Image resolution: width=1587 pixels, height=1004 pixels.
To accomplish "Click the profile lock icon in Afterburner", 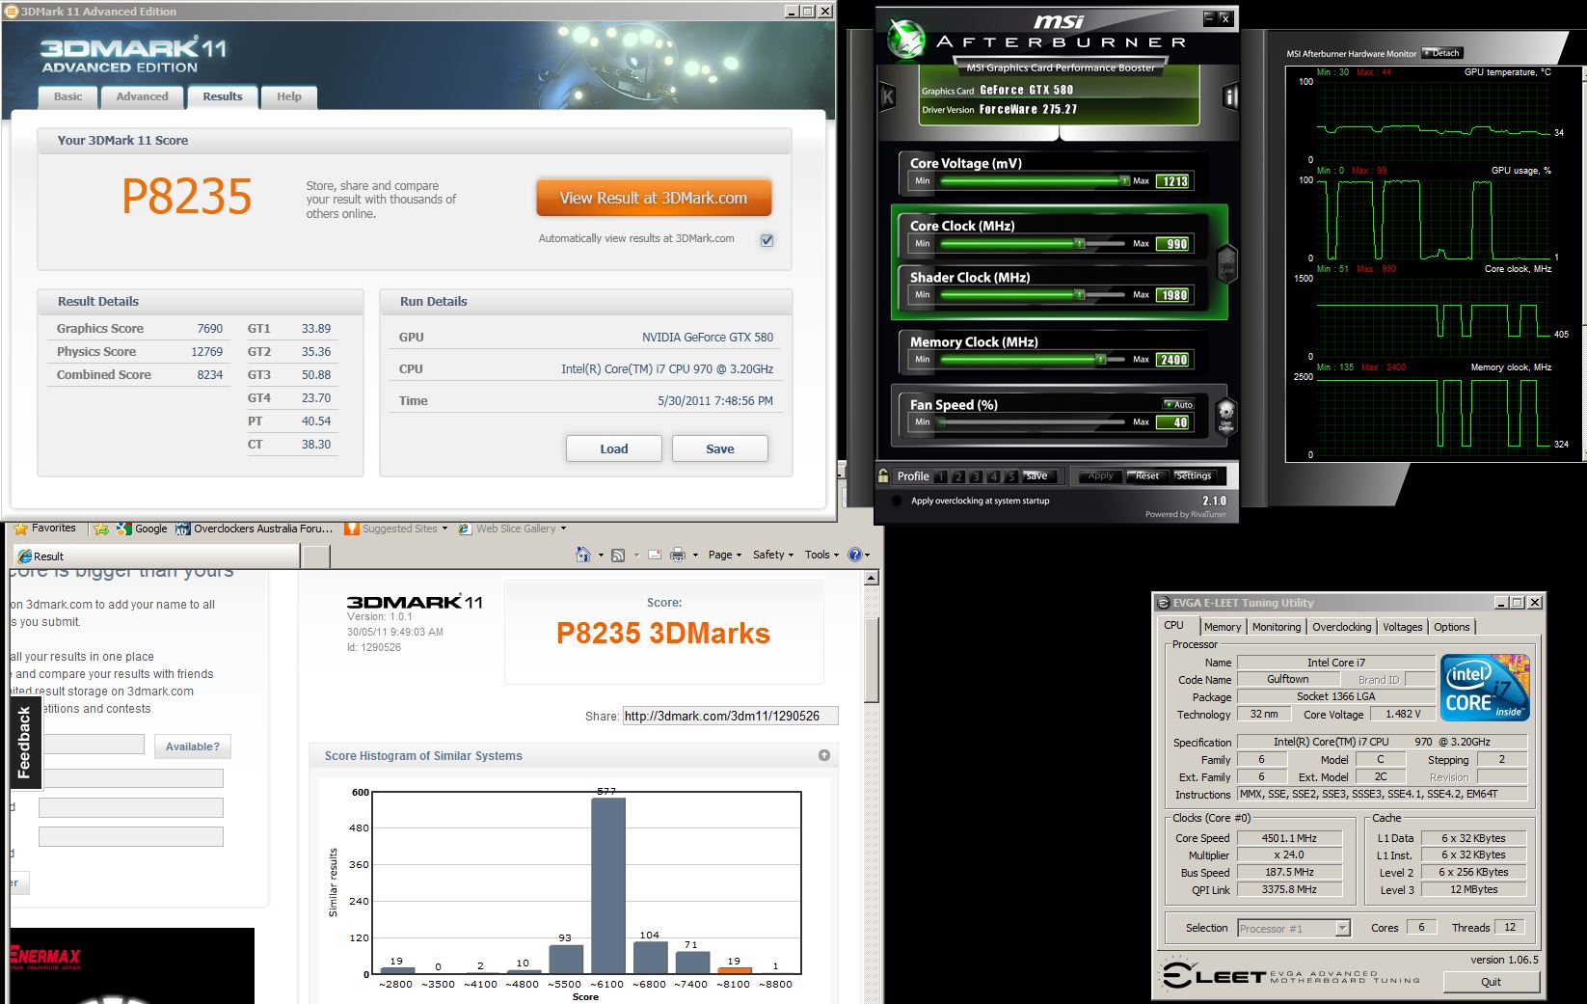I will coord(883,475).
